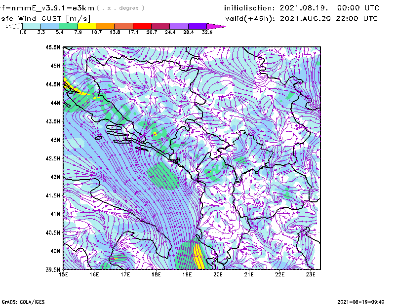Click the '41N' latitude label
The image size is (395, 305).
coord(55,214)
